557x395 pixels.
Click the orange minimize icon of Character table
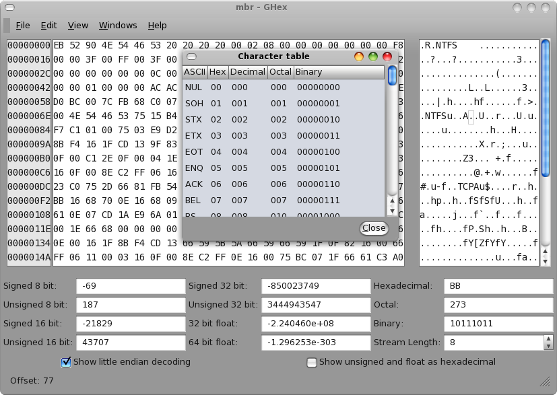click(359, 57)
